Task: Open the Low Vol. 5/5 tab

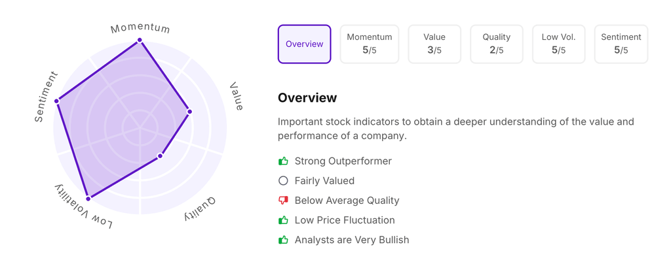Action: click(558, 44)
